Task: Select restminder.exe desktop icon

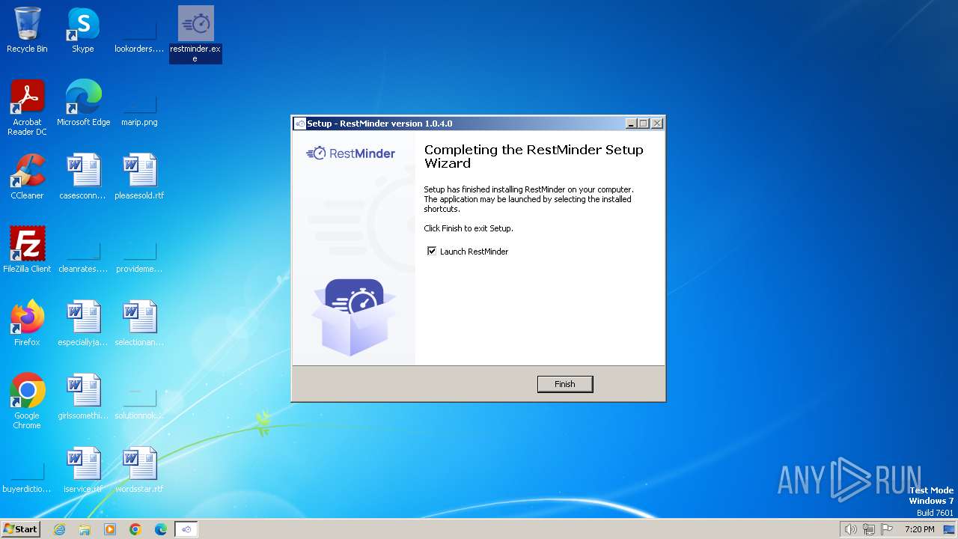Action: coord(195,34)
